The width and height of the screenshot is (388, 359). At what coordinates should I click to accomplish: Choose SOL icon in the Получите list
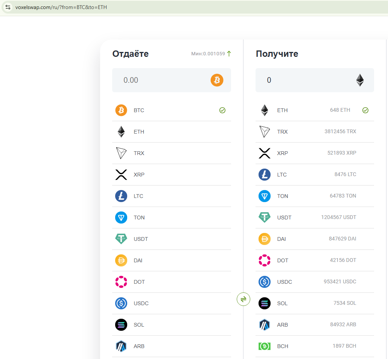click(x=265, y=303)
